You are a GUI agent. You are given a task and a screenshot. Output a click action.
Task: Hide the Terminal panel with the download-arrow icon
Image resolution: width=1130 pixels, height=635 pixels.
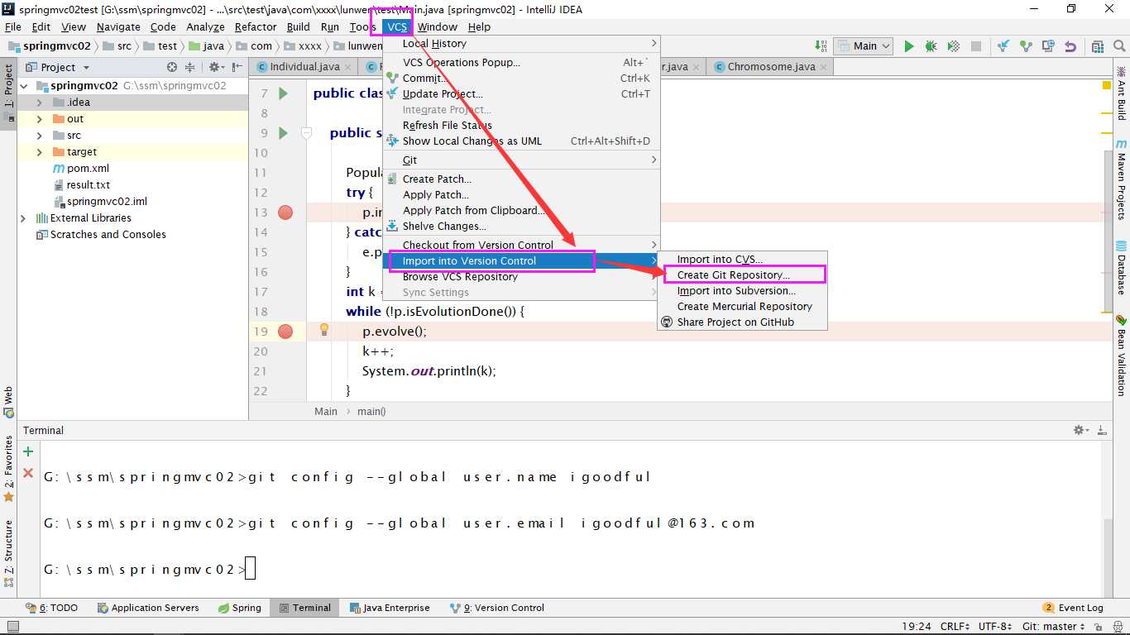(x=1102, y=430)
